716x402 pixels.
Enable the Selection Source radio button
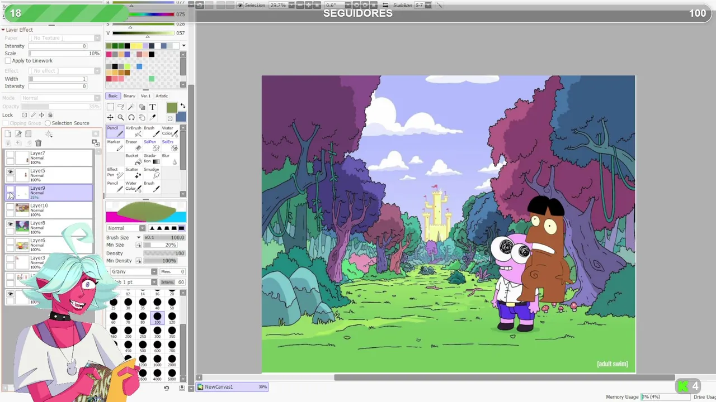48,123
